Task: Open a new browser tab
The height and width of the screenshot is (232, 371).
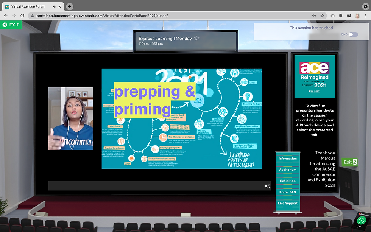Action: tap(70, 6)
